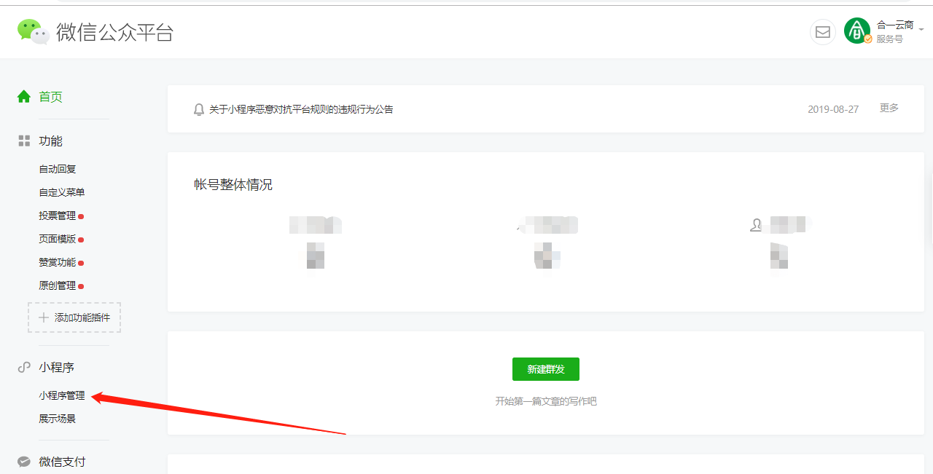Open 小程序管理 in sidebar
Screen dimensions: 933x474
[x=62, y=395]
